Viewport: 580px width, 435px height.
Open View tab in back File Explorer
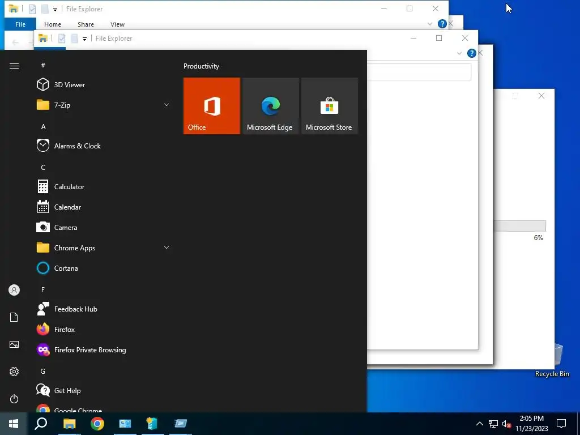[117, 24]
